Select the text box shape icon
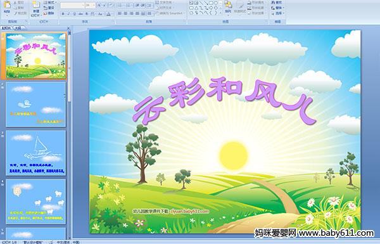This screenshot has height=244, width=380. 191,3
